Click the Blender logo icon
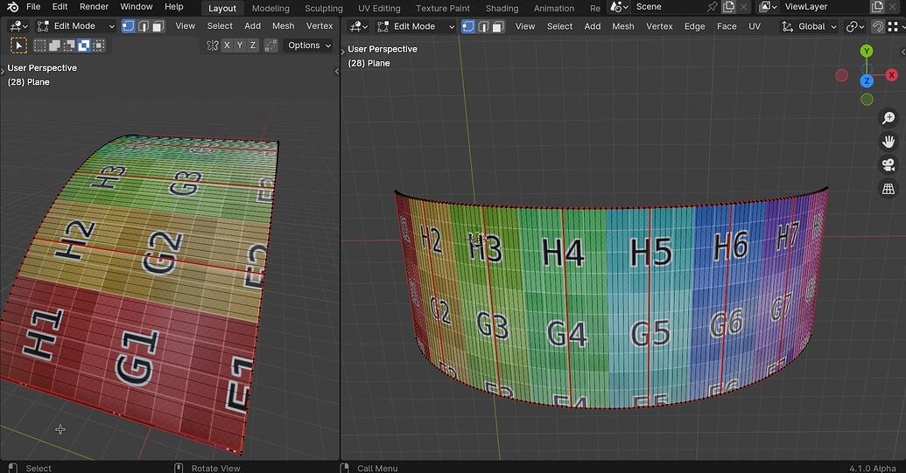The height and width of the screenshot is (473, 906). pos(13,7)
